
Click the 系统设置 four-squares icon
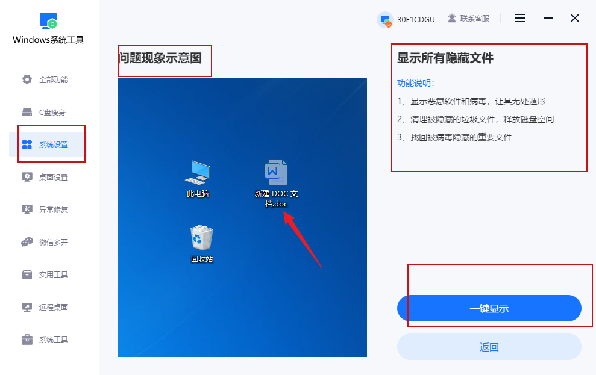tap(27, 144)
